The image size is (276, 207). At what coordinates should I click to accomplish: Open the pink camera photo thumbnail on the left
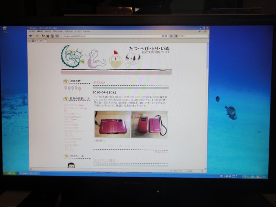click(112, 125)
